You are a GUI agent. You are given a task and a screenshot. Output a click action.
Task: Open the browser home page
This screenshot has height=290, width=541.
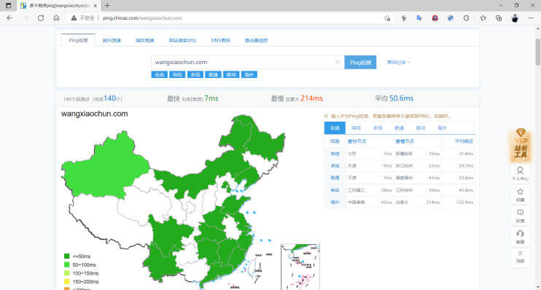click(x=56, y=18)
